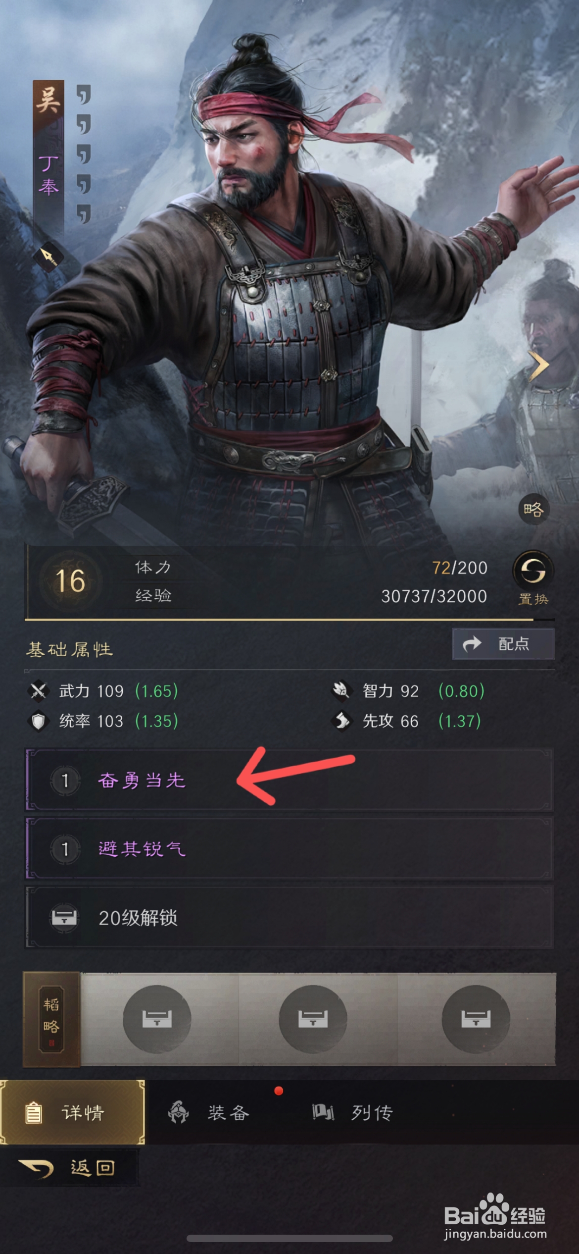Tap the 统率 shield icon

(x=38, y=721)
